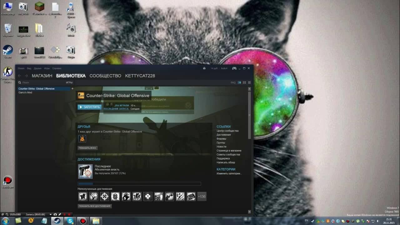Click ПОКАЗАТЬ ВСЕ ДОСТИЖЕНИЯ button

click(95, 206)
